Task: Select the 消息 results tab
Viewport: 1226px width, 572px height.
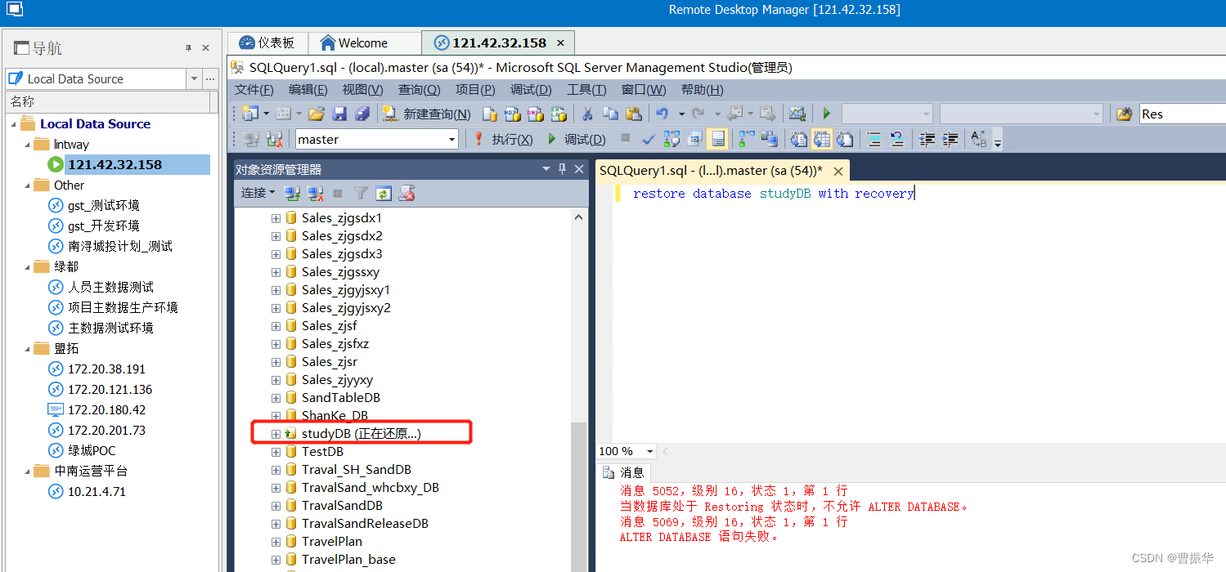Action: pos(623,472)
